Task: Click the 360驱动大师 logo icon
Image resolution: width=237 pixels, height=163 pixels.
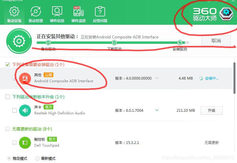Action: [x=226, y=14]
